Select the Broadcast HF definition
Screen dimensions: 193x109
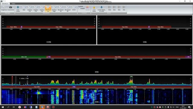point(68,9)
